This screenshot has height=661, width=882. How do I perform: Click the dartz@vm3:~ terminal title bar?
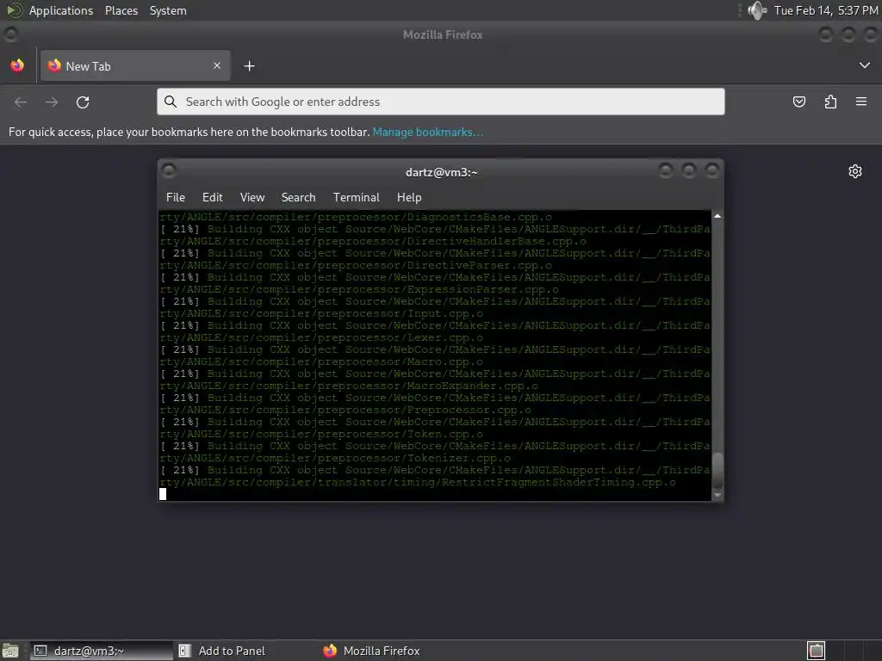442,172
